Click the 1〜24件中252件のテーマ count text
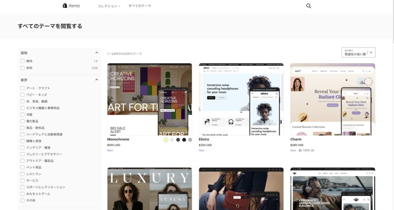The image size is (394, 210). [x=125, y=54]
